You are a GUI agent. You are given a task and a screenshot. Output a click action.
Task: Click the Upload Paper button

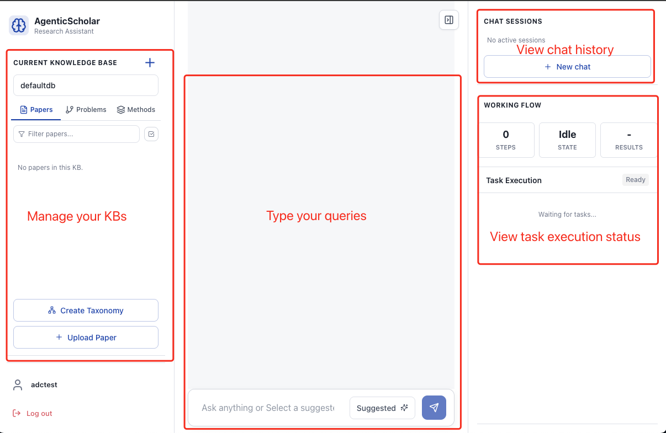click(x=86, y=337)
